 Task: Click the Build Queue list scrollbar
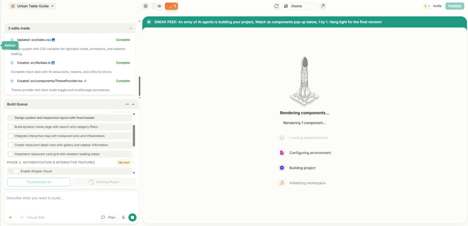(133, 136)
